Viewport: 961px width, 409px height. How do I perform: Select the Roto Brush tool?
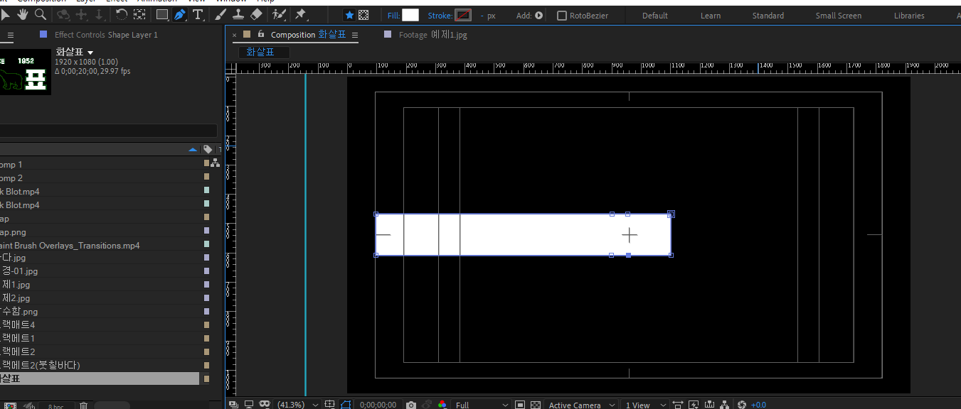279,14
